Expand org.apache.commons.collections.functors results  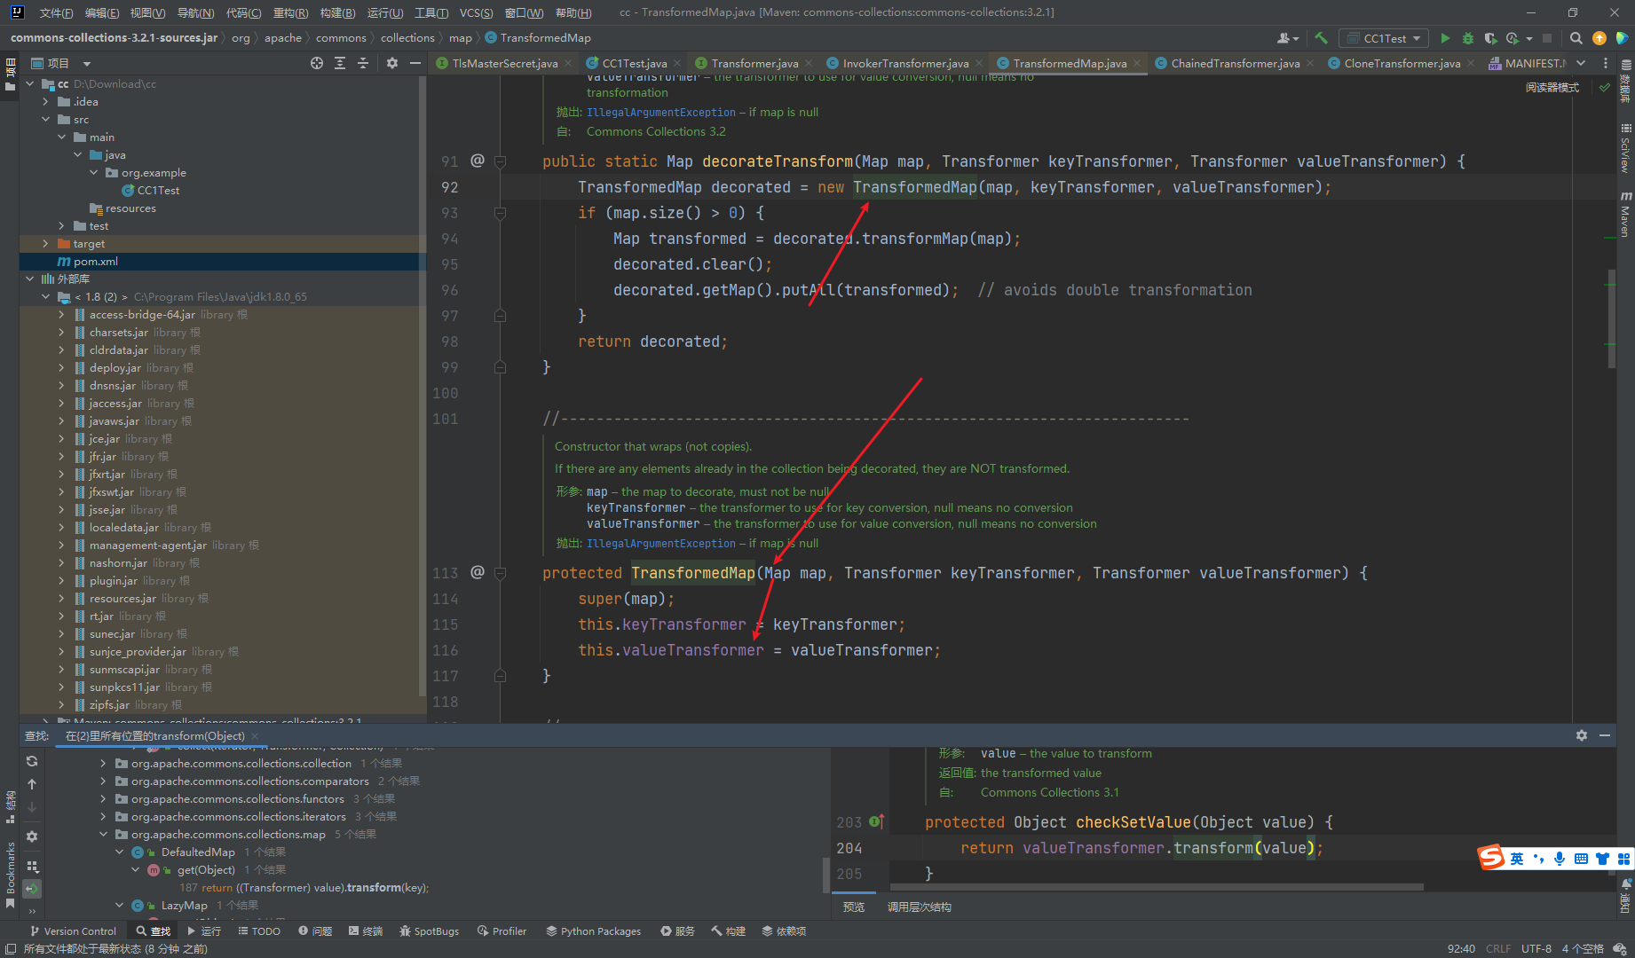point(103,798)
